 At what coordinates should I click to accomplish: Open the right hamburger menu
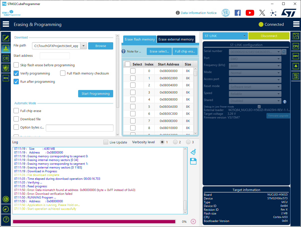(x=296, y=24)
